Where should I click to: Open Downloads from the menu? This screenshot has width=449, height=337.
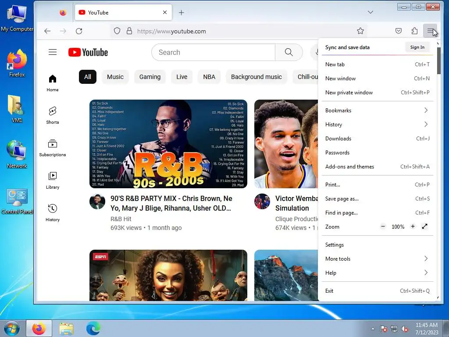click(x=378, y=138)
